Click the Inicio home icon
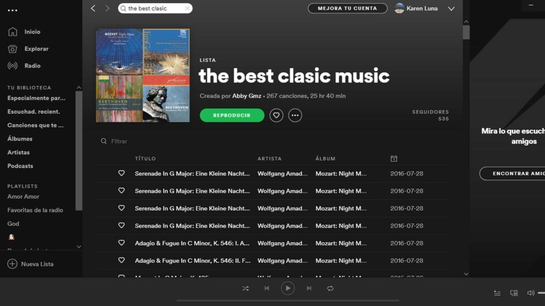Screen dimensions: 545x306 tap(13, 31)
